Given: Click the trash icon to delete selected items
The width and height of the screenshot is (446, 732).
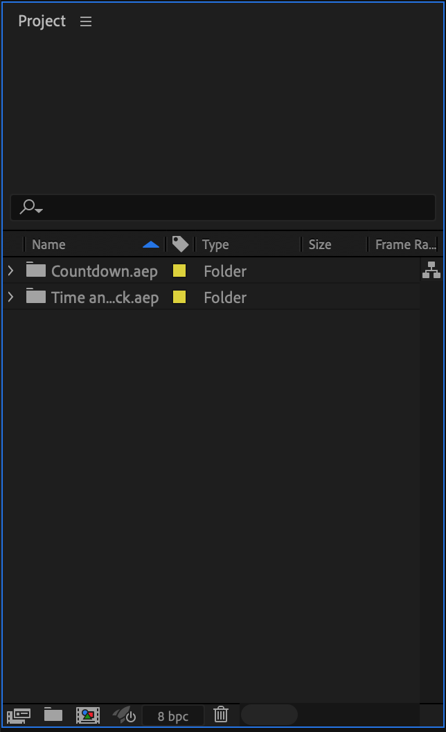Looking at the screenshot, I should pyautogui.click(x=221, y=715).
